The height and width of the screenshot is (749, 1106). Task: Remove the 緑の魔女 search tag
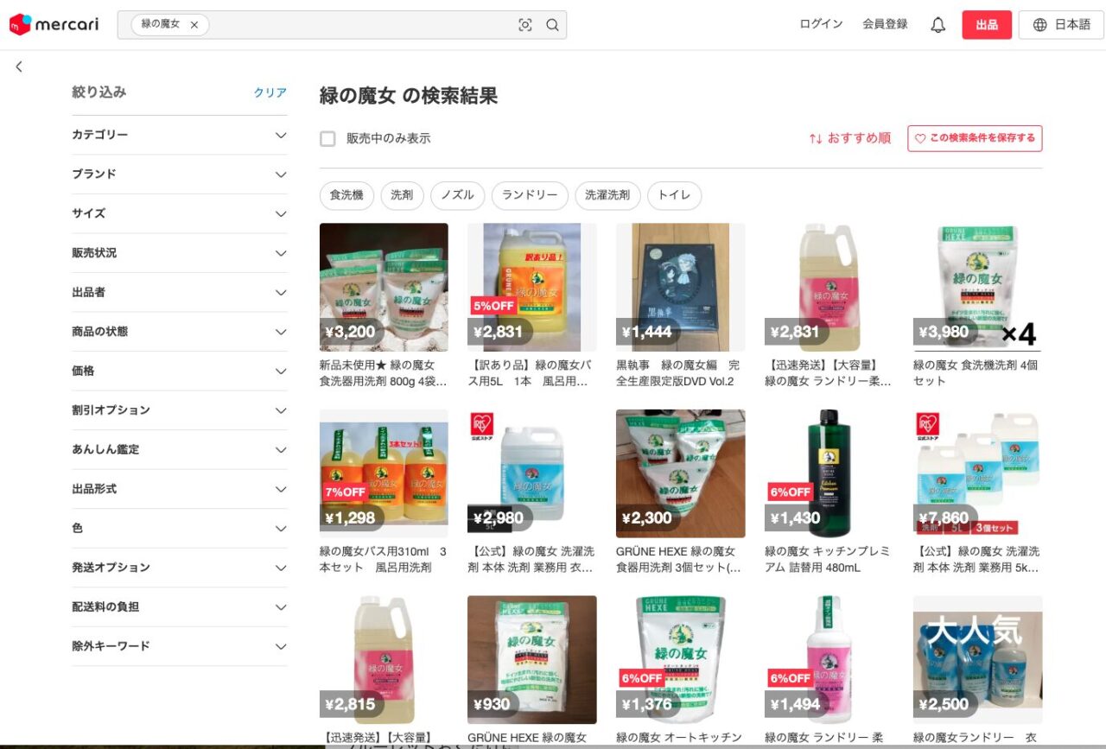click(x=194, y=25)
